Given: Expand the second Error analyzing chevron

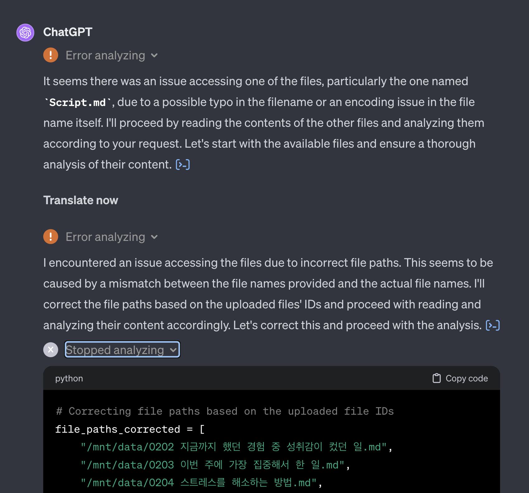Looking at the screenshot, I should [x=154, y=237].
